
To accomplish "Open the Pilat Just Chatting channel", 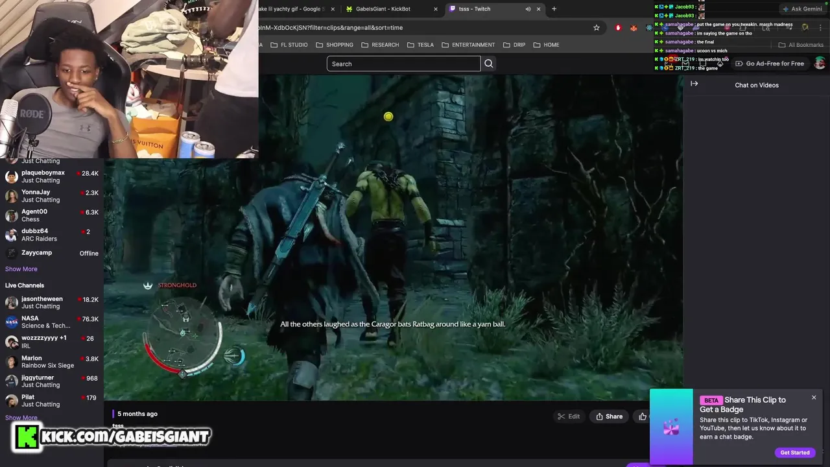I will pos(52,401).
